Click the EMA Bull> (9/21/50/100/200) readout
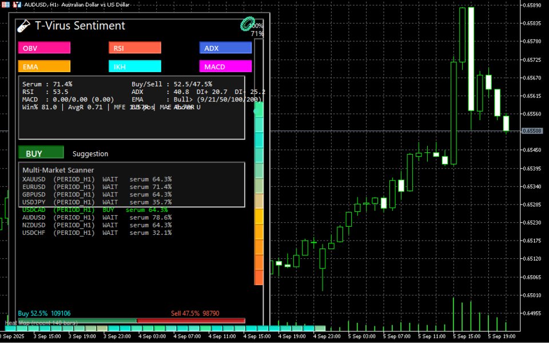The image size is (549, 343). coord(197,100)
